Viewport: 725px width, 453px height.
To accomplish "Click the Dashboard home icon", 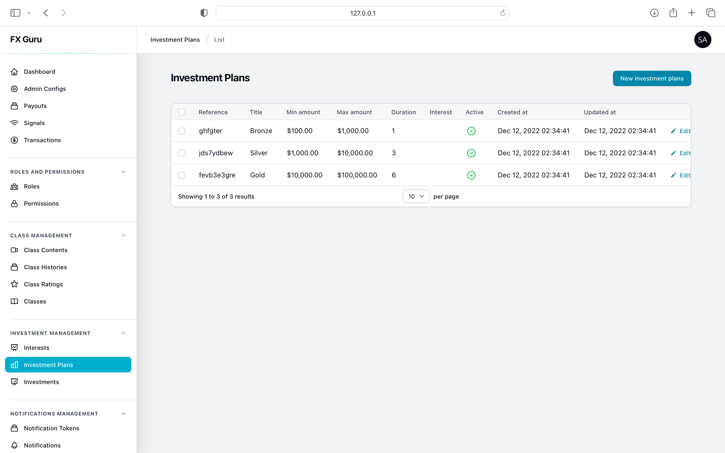I will click(14, 72).
